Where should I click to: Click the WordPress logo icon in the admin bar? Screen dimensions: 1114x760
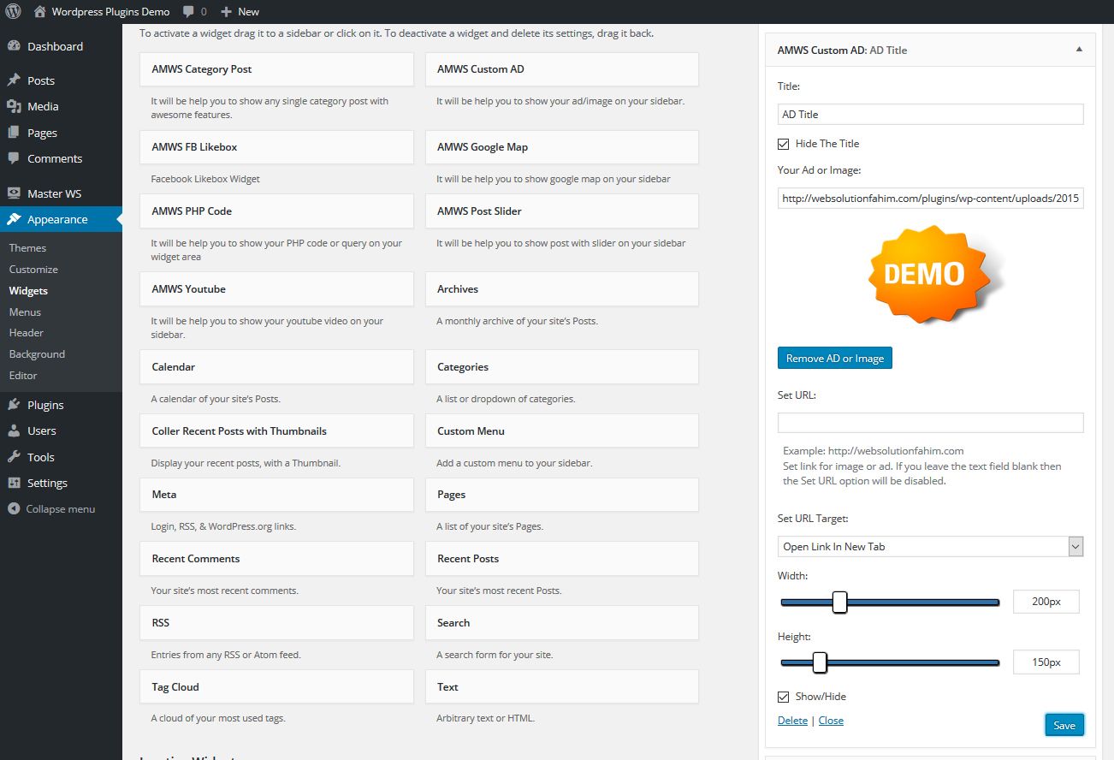[x=13, y=12]
